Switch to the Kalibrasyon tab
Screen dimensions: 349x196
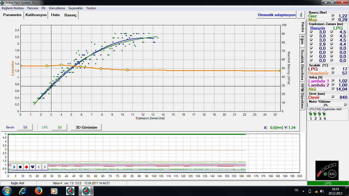tap(36, 15)
